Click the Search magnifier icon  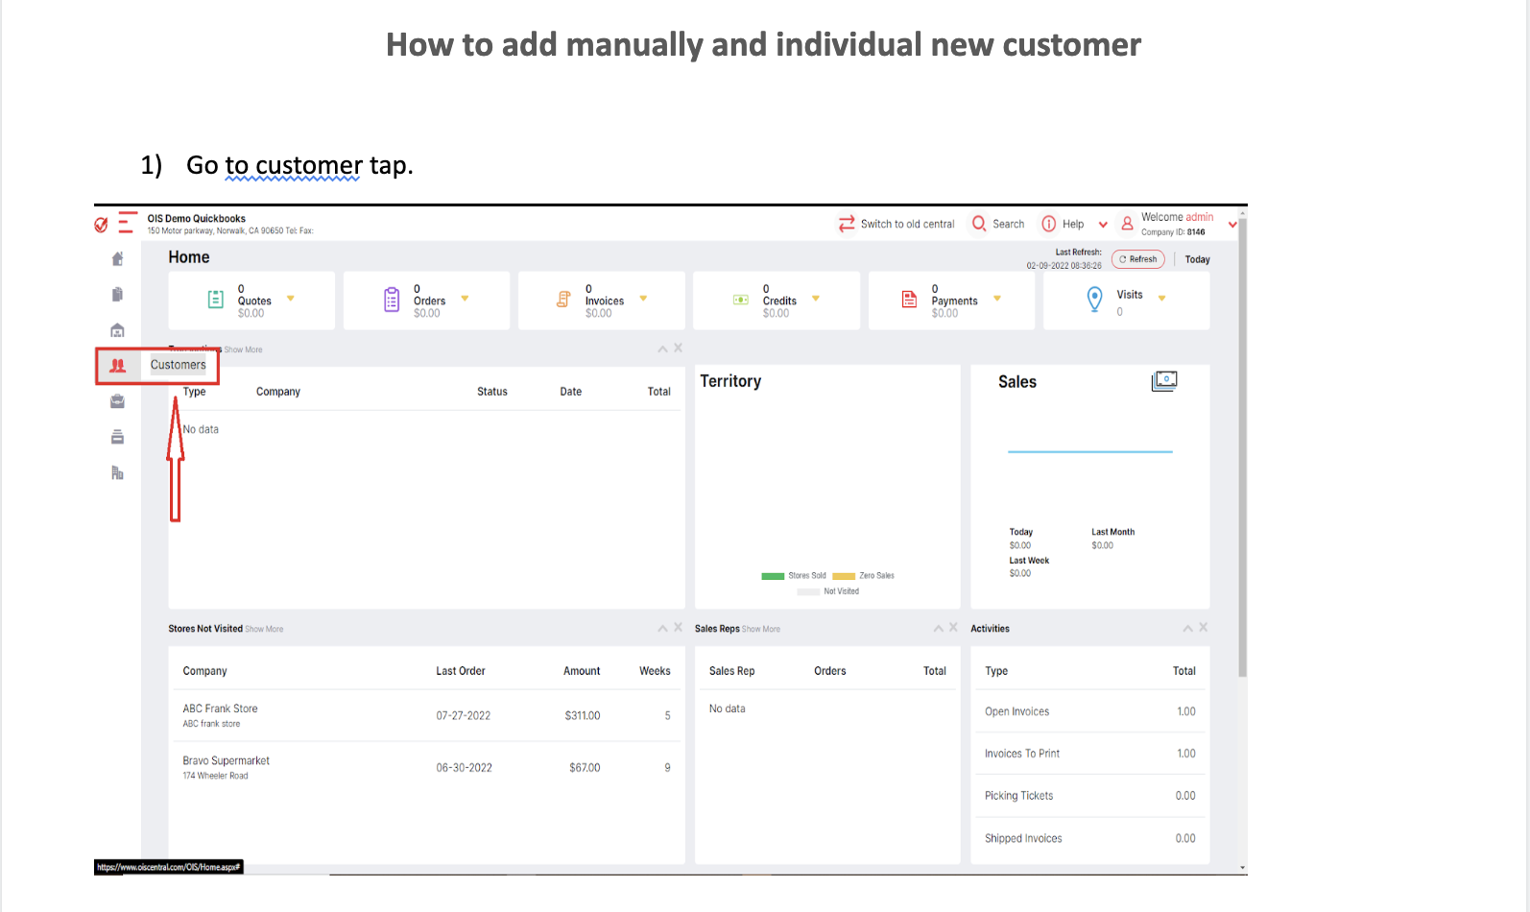(979, 224)
